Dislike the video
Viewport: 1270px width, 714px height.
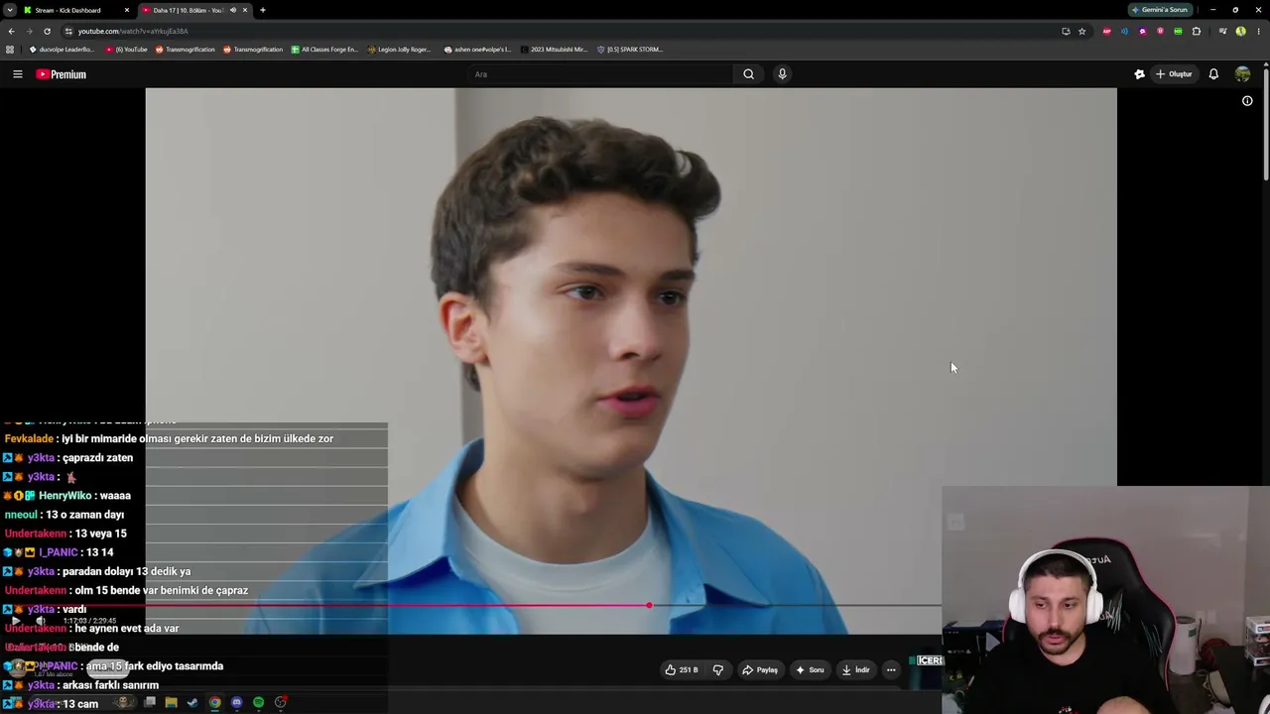[717, 670]
